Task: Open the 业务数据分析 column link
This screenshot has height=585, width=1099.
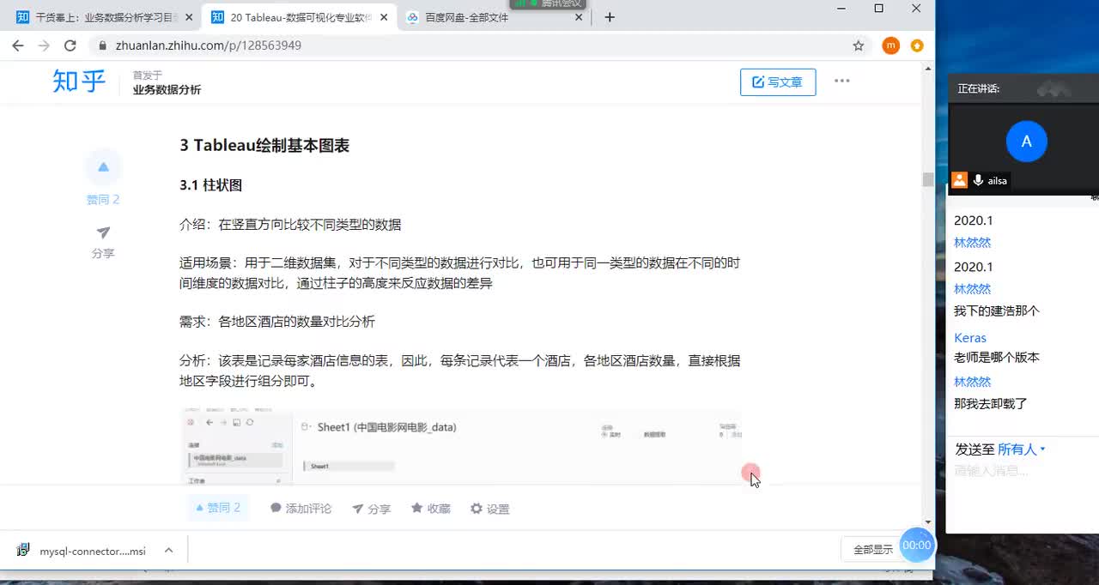Action: pyautogui.click(x=167, y=89)
